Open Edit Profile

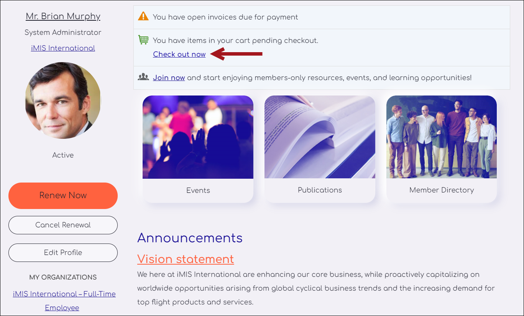63,253
